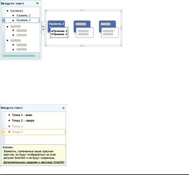Click the bottom-left corner frame handle

(x=46, y=45)
